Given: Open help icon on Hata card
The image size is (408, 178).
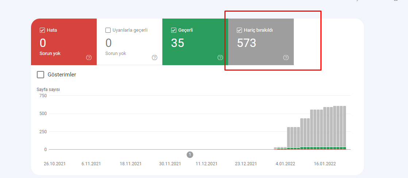Looking at the screenshot, I should point(89,58).
